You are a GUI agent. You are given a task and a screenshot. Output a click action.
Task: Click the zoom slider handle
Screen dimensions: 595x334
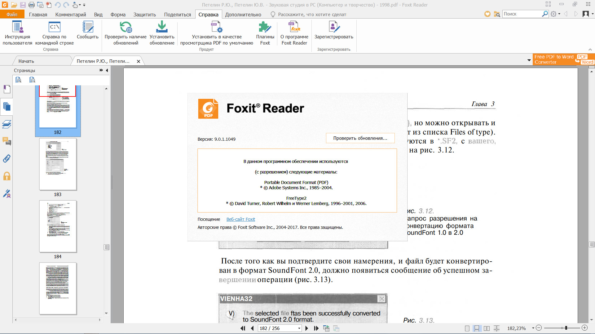[566, 328]
